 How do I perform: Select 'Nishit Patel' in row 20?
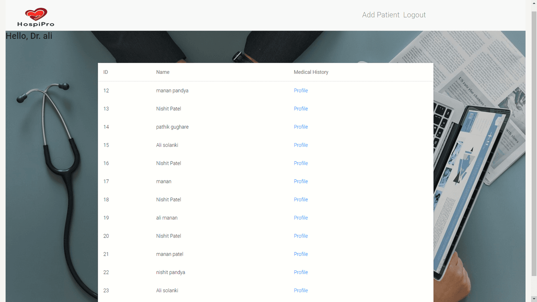click(169, 236)
